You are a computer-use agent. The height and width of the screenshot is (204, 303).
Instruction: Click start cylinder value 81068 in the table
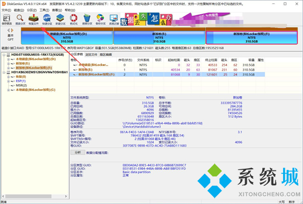(x=175, y=74)
